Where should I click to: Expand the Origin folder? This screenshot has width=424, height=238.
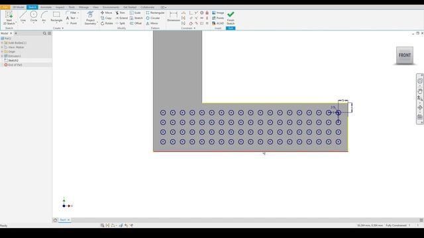click(x=2, y=52)
